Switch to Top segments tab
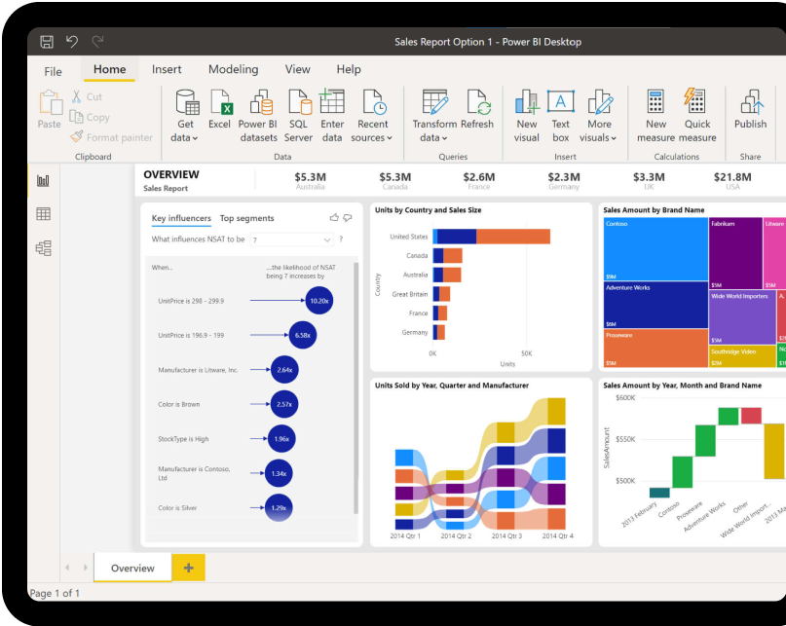Screen dimensions: 786x626 pos(246,218)
